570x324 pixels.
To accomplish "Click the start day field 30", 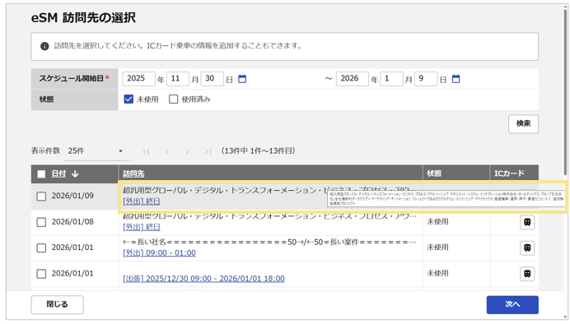I will pyautogui.click(x=212, y=79).
